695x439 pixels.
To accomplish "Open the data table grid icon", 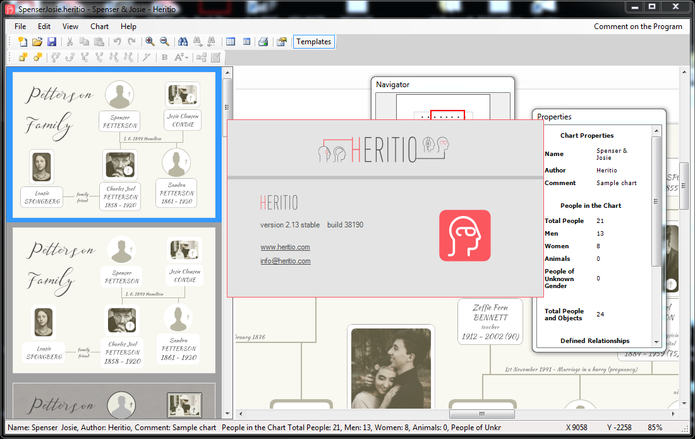I will click(231, 42).
